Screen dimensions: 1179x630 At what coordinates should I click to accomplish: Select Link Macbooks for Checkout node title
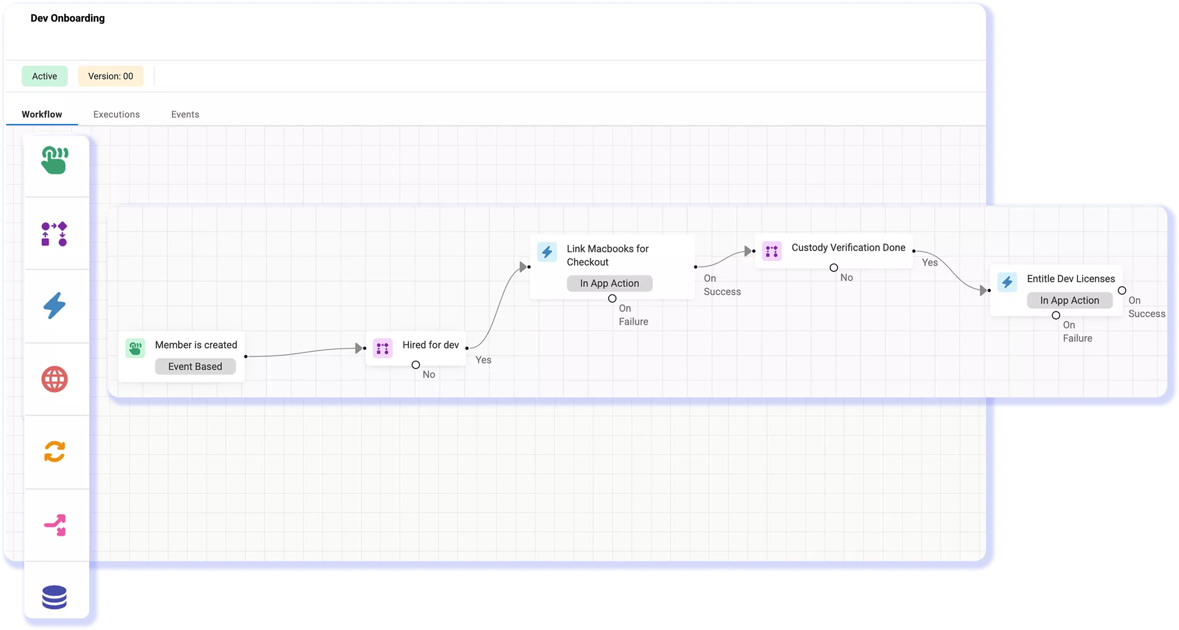coord(607,255)
